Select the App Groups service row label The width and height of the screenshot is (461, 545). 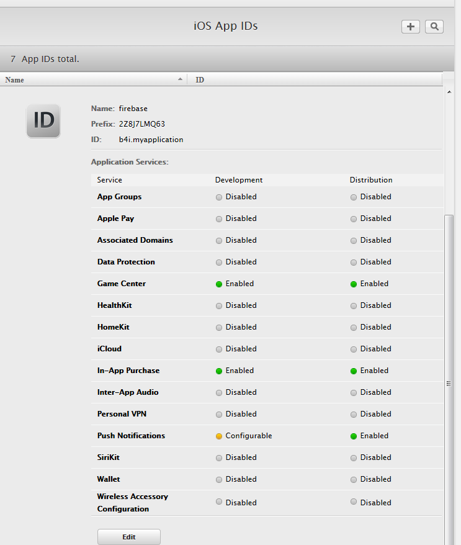coord(120,197)
